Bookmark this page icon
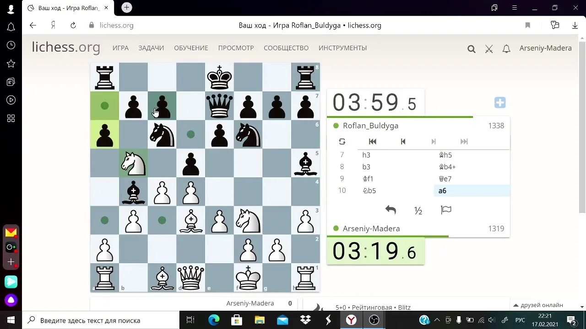The width and height of the screenshot is (586, 329). coord(527,25)
